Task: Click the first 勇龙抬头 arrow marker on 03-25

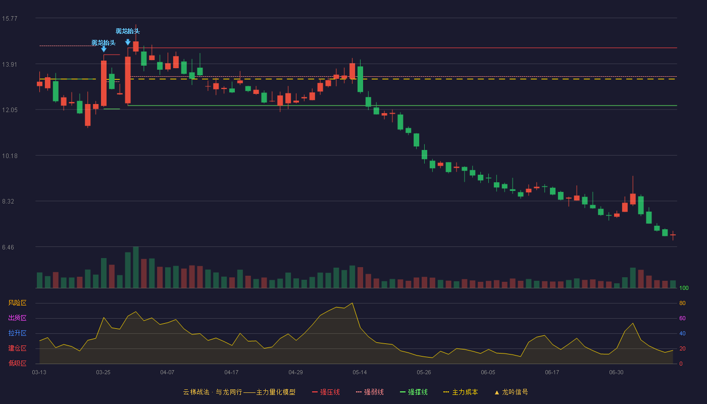Action: pyautogui.click(x=104, y=49)
